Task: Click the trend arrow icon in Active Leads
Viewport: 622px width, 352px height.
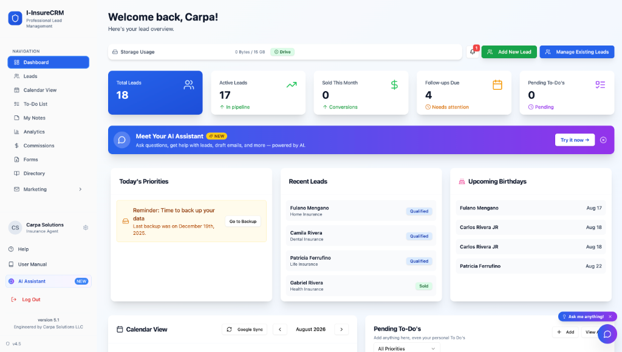Action: click(x=292, y=84)
